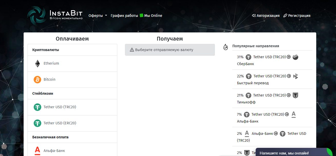Click the green online status square

pos(141,15)
